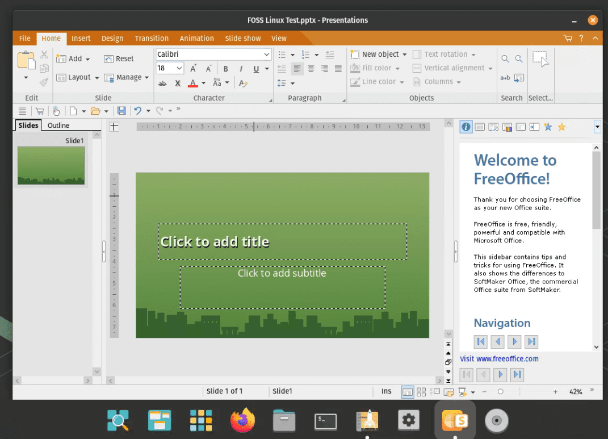The height and width of the screenshot is (439, 608).
Task: Toggle italic formatting
Action: pos(241,69)
